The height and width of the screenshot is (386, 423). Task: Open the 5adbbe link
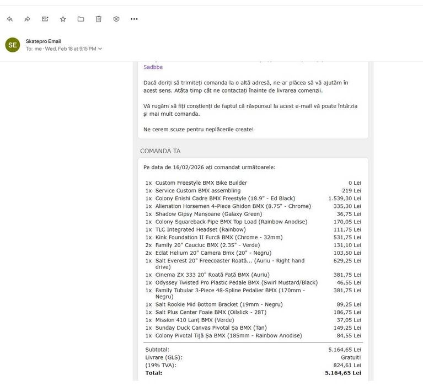click(153, 67)
